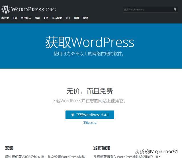
Task: Click the 使用可为35%以上的网络供电的软件 subtitle
Action: 89,54
